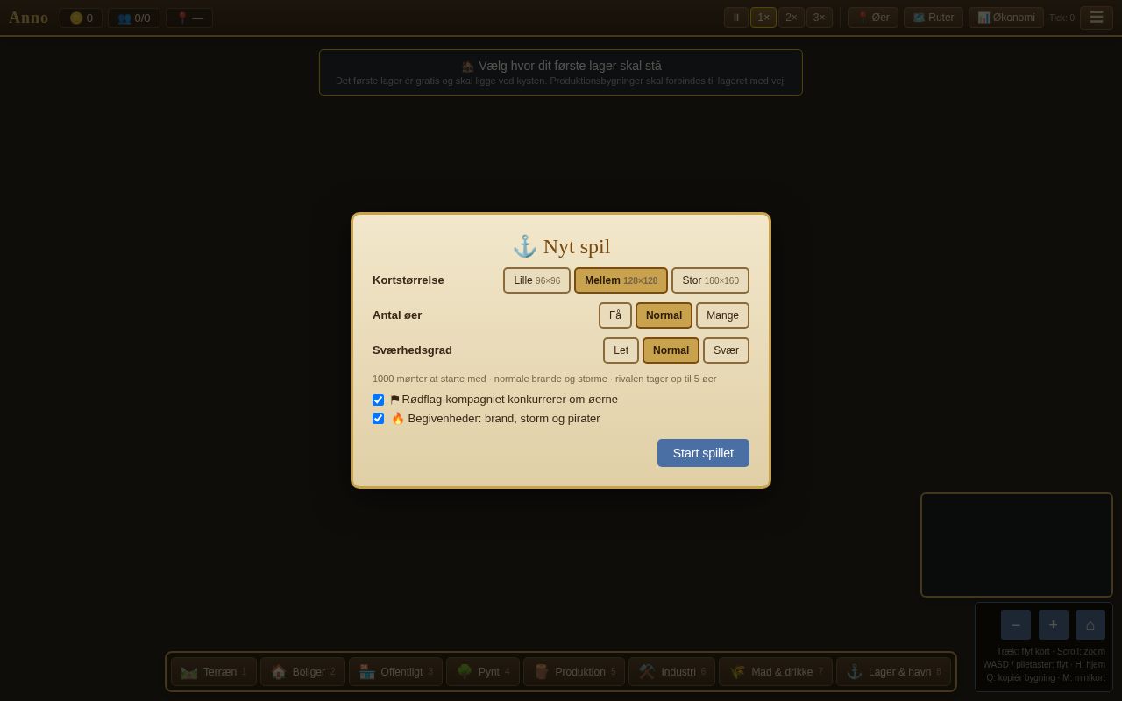Set game speed to 1×
1122x701 pixels.
[763, 18]
